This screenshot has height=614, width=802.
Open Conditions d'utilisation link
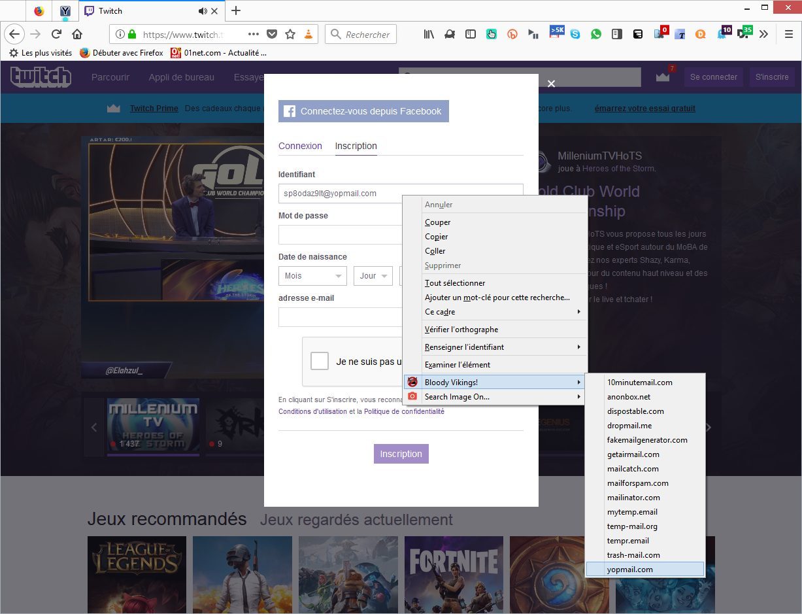pyautogui.click(x=312, y=411)
